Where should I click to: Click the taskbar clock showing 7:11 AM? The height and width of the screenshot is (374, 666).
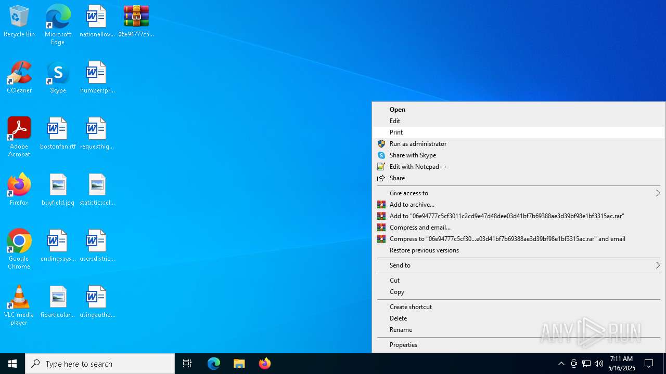tap(622, 364)
